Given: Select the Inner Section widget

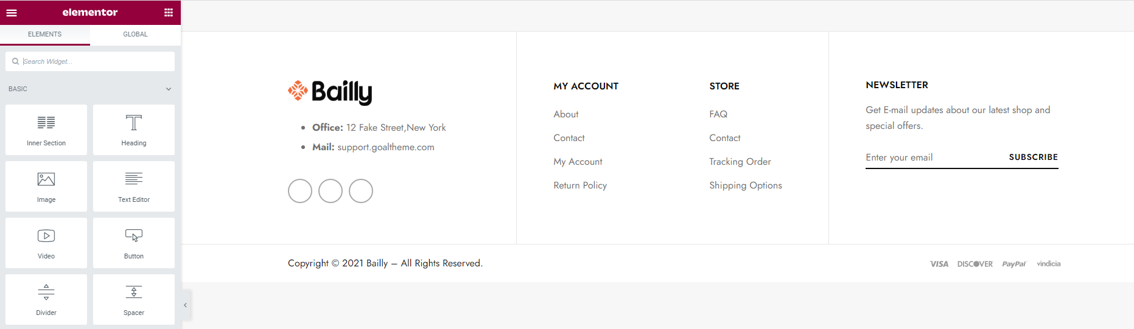Looking at the screenshot, I should pos(46,130).
